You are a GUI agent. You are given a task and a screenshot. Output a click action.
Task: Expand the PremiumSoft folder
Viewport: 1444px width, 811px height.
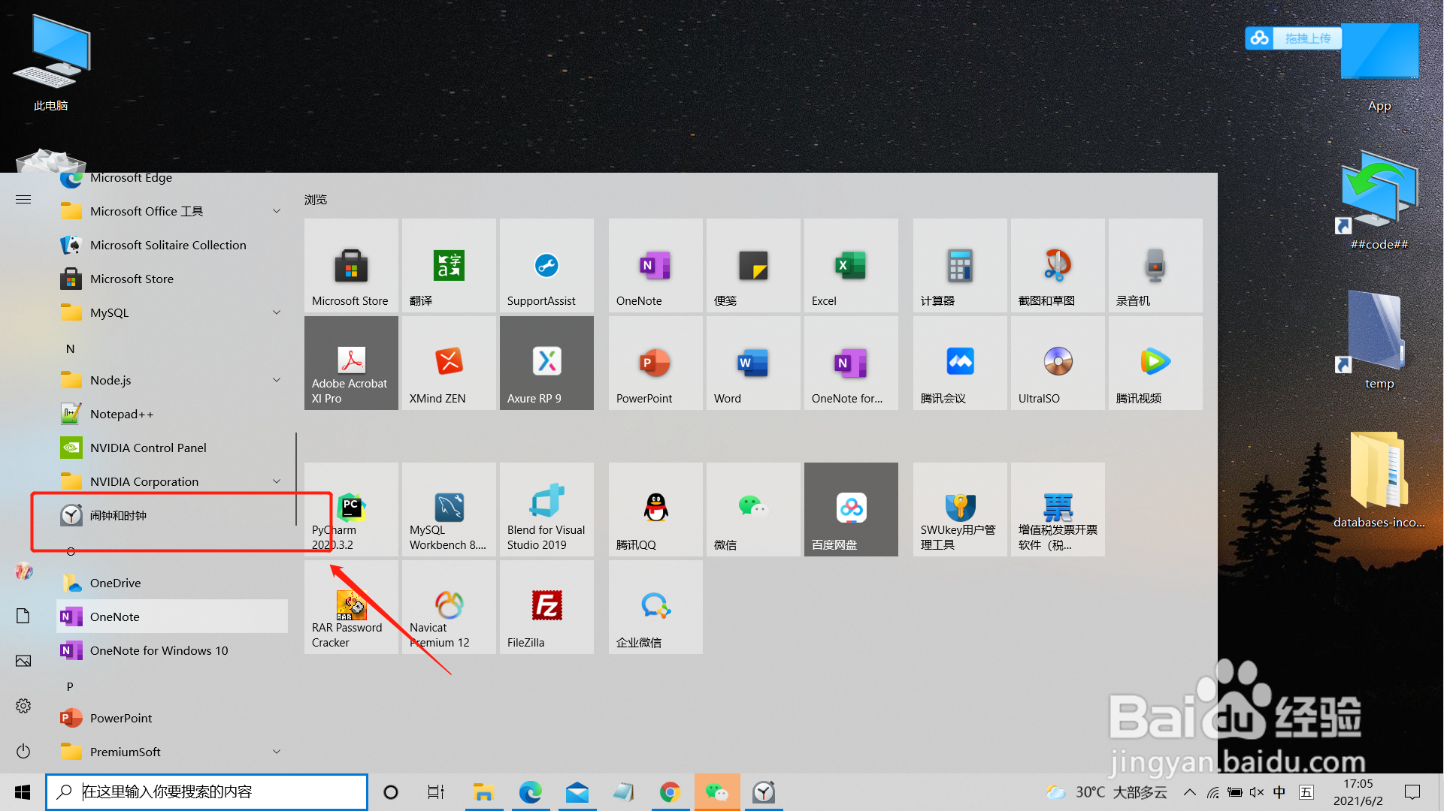tap(172, 752)
